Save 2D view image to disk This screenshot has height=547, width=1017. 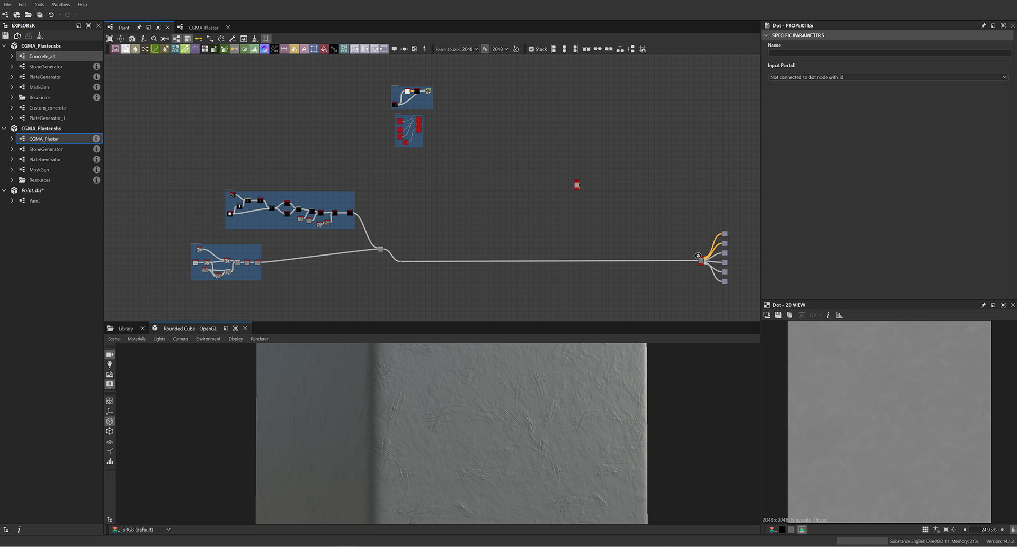(778, 315)
